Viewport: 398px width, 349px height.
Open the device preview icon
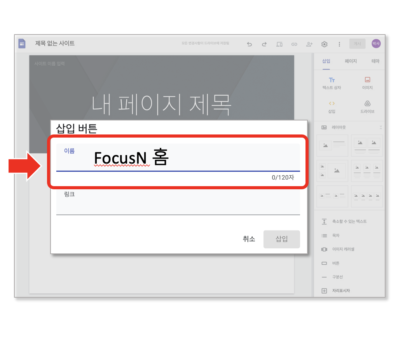279,44
